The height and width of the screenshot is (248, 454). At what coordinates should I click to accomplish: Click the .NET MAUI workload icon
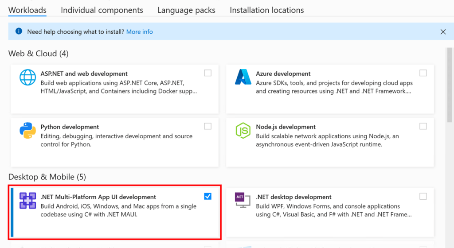pos(27,201)
